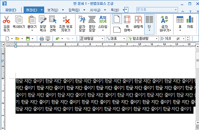Image resolution: width=199 pixels, height=130 pixels.
Task: Increase font size with stepper up arrow
Action: click(x=188, y=37)
